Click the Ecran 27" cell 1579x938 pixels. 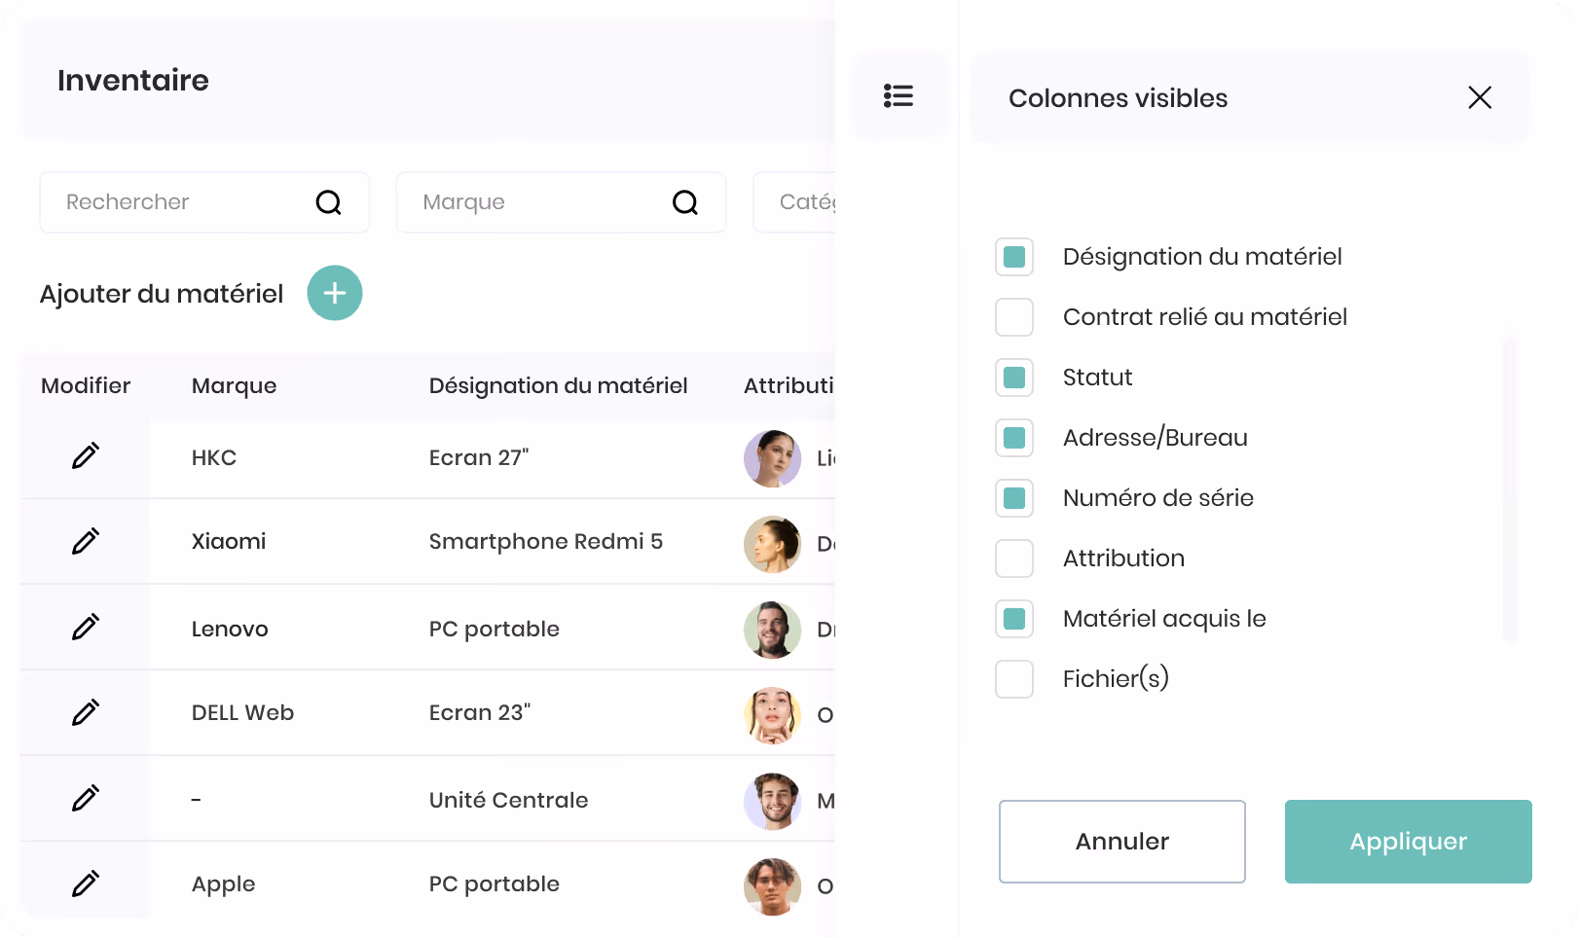[479, 457]
